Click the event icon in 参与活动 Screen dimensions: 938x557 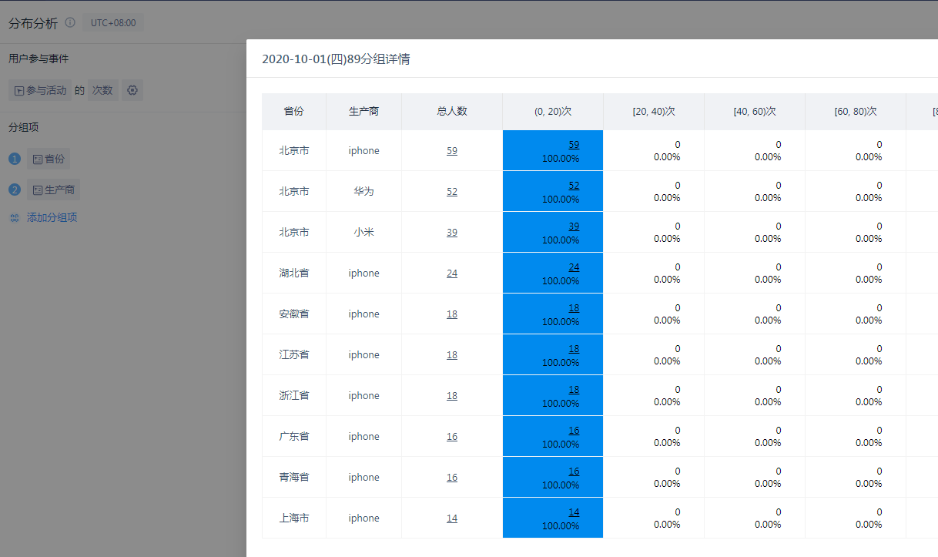pyautogui.click(x=19, y=91)
